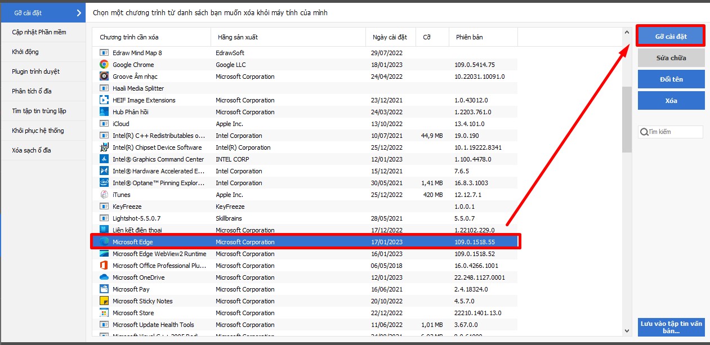Click the Intel Optane Pinning Explorer icon
This screenshot has width=710, height=345.
(x=104, y=183)
